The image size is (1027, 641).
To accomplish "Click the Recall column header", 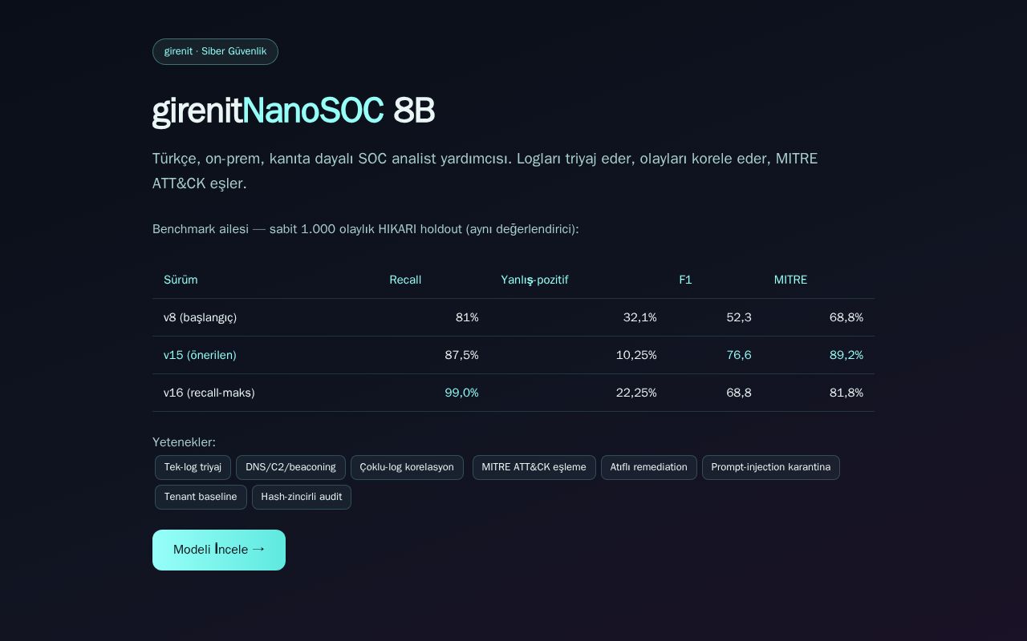I will click(405, 280).
